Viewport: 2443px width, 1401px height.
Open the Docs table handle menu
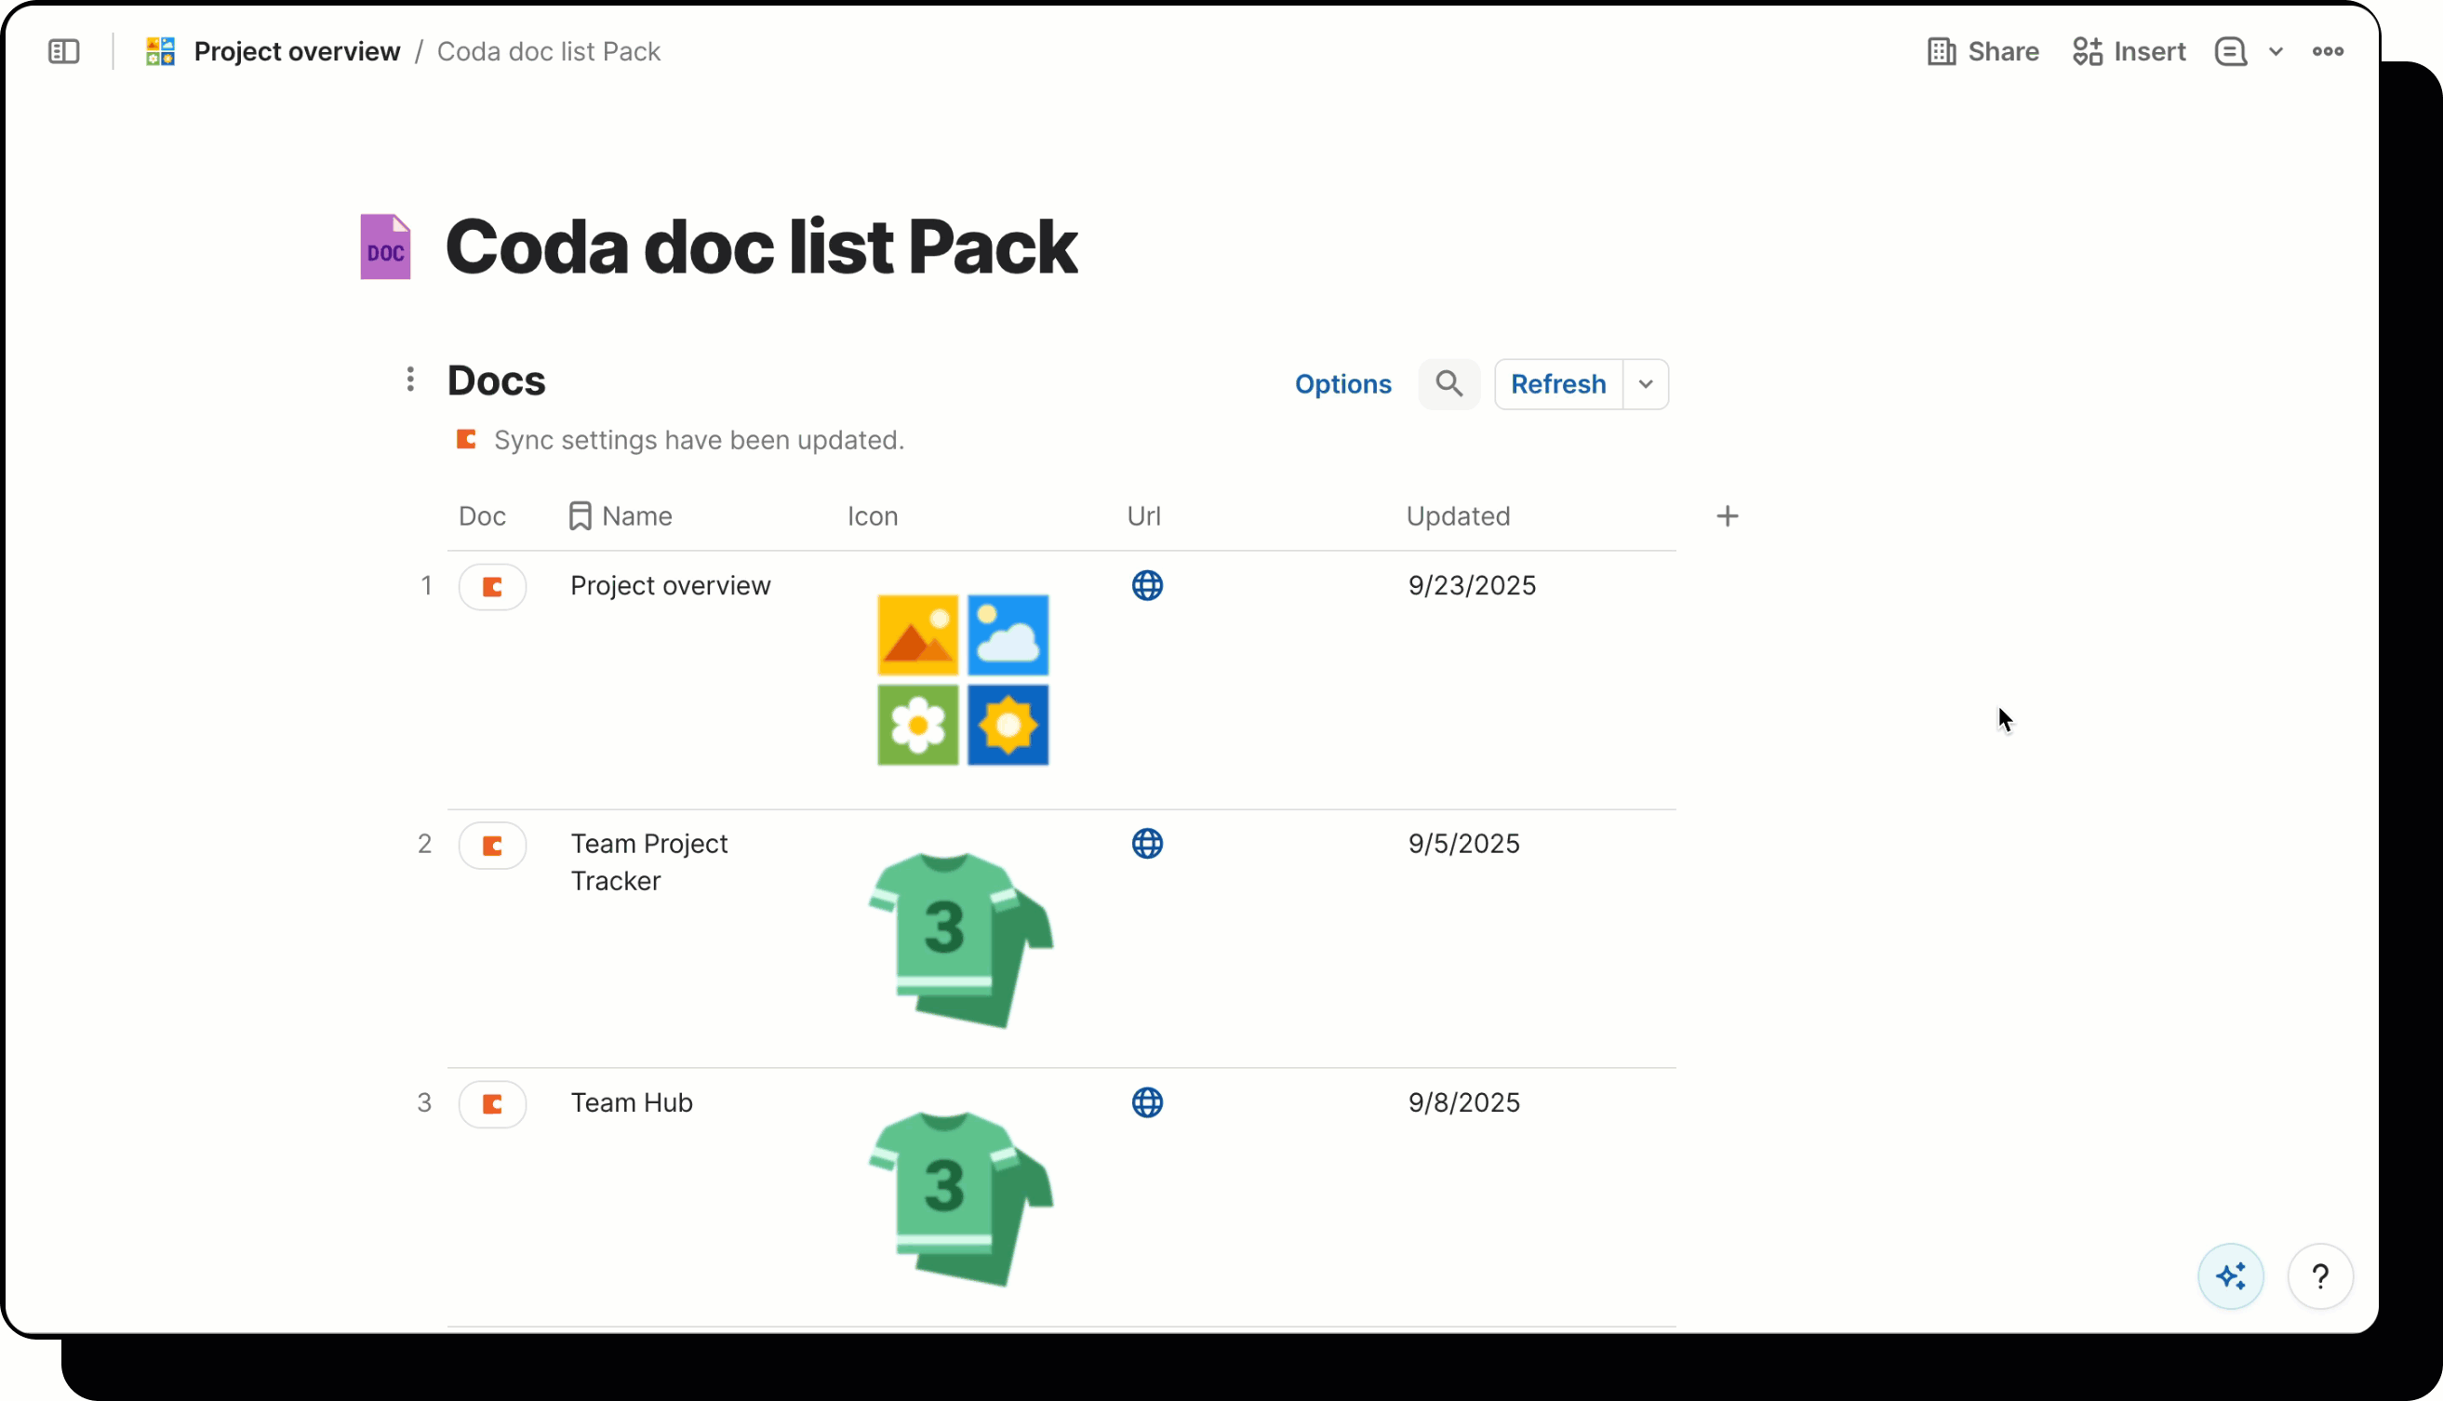click(410, 380)
